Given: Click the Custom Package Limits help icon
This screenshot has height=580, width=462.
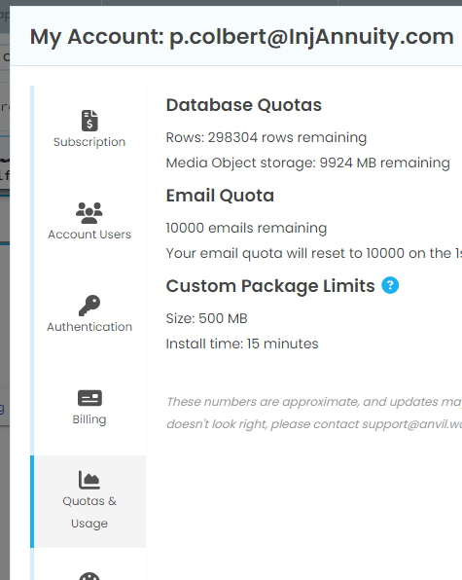Looking at the screenshot, I should click(390, 285).
